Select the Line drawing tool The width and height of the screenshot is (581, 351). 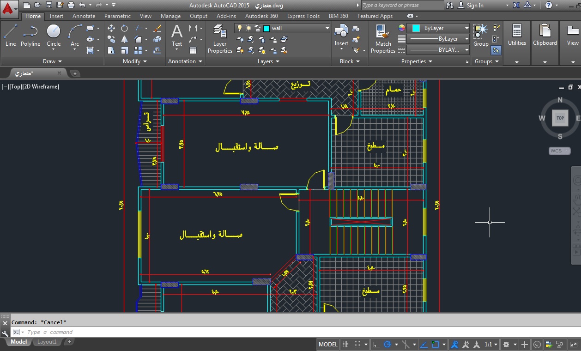coord(10,36)
